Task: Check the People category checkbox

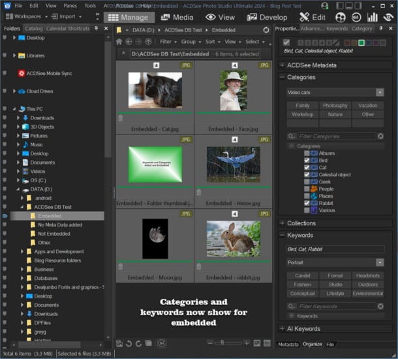Action: pos(307,189)
